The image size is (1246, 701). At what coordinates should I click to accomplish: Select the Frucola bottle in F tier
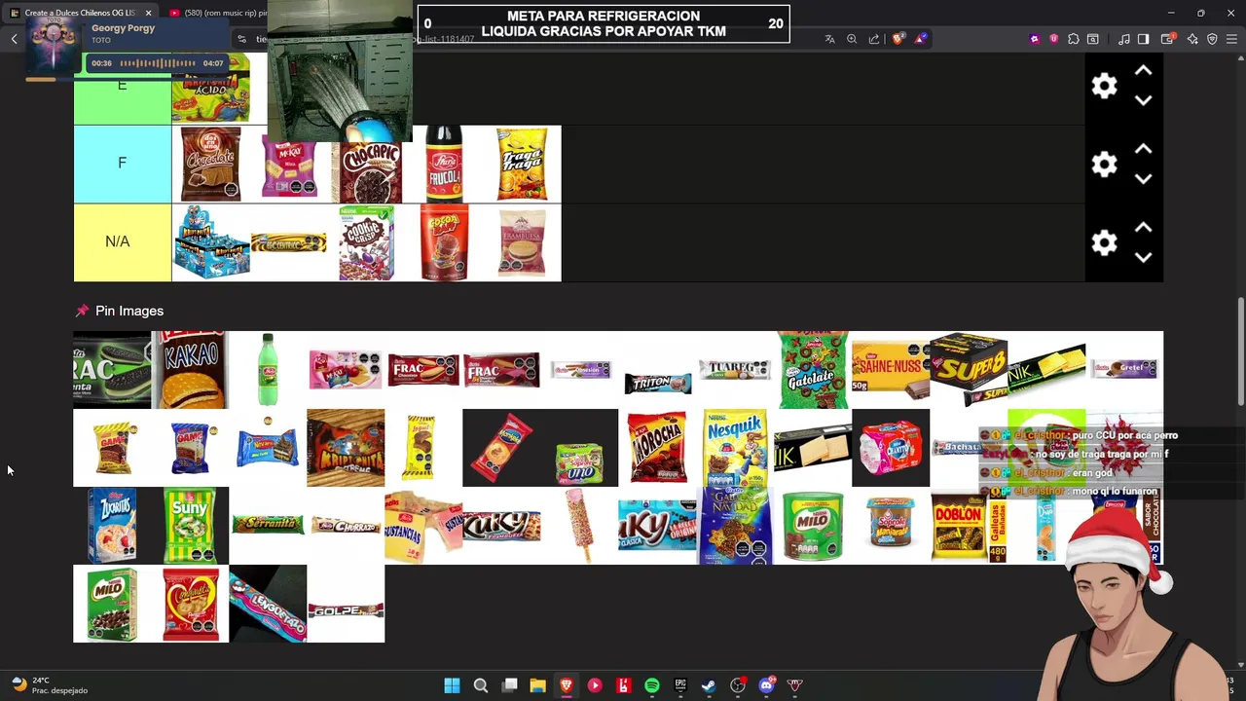tap(444, 164)
